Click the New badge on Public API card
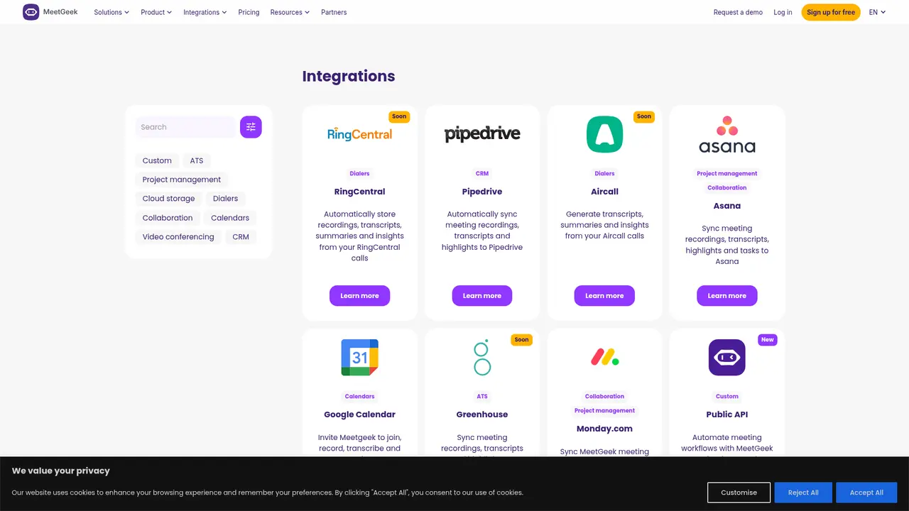Image resolution: width=909 pixels, height=511 pixels. (x=768, y=340)
